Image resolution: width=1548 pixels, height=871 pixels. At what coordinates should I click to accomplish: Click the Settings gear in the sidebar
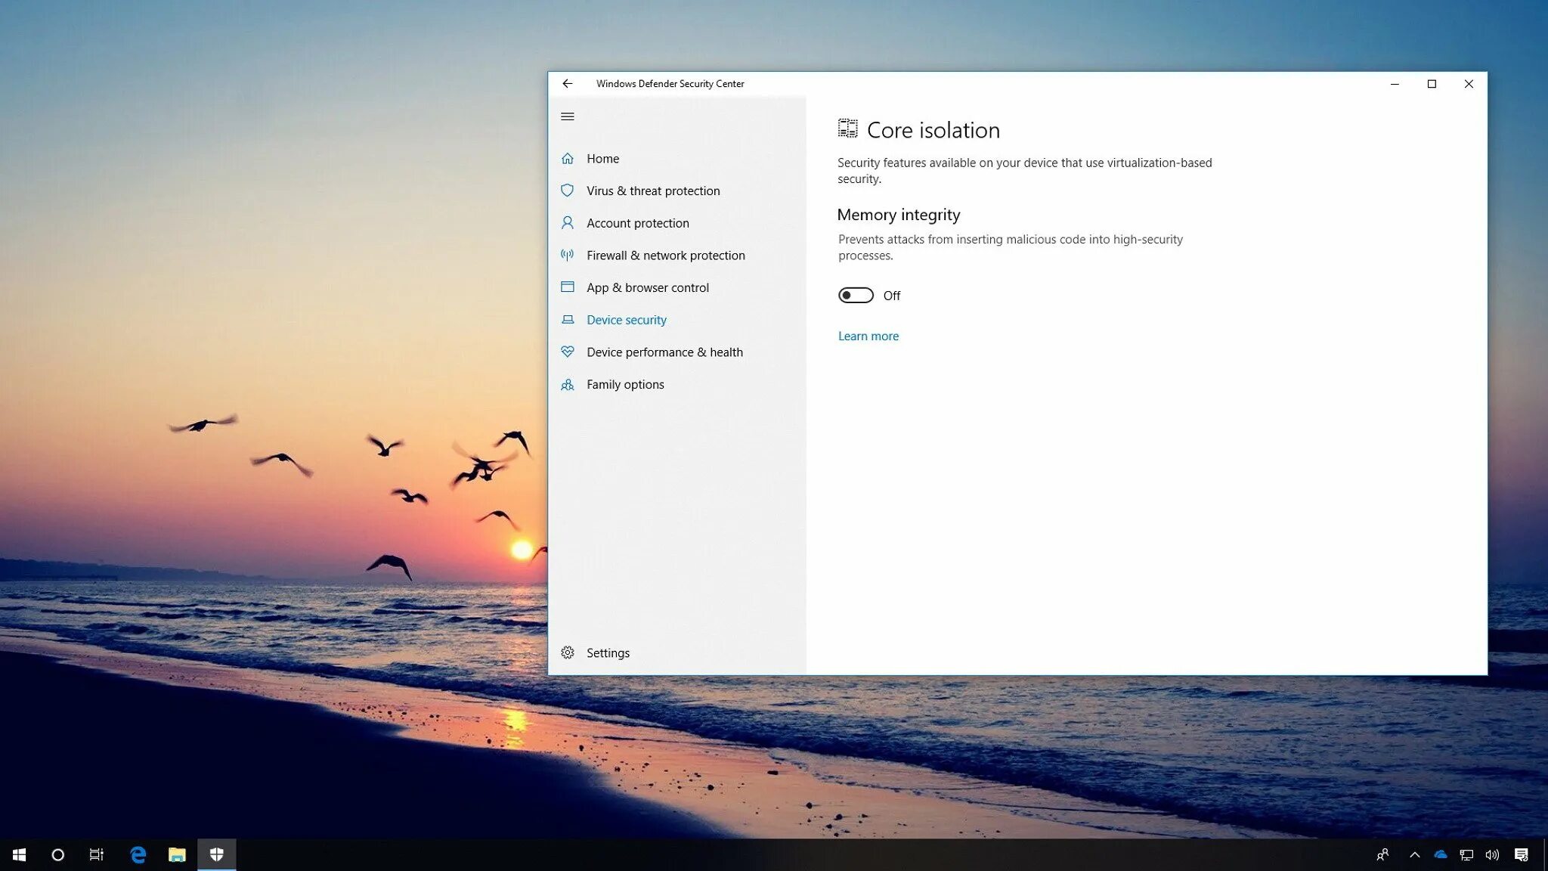(568, 652)
